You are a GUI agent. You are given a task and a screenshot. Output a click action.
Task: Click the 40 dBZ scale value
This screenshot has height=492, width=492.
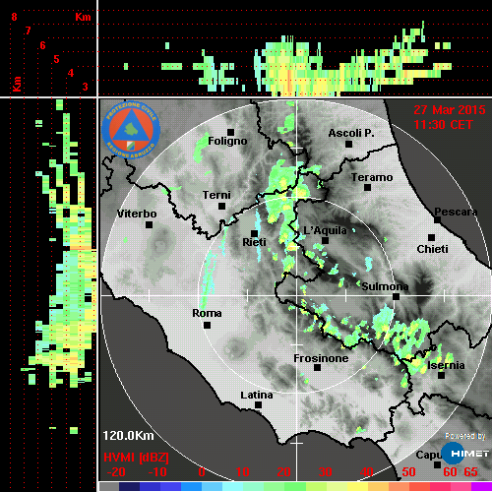click(x=367, y=472)
